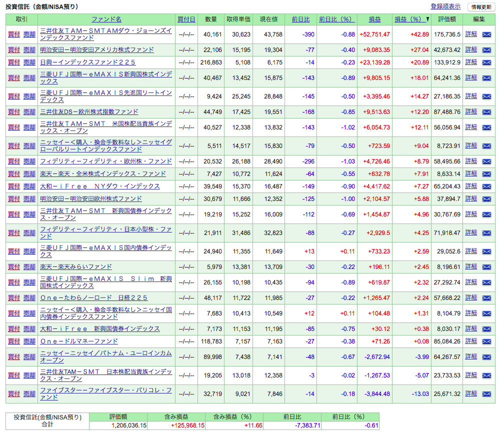
Task: Click mail icon for iFree NYダウ row
Action: (x=486, y=186)
